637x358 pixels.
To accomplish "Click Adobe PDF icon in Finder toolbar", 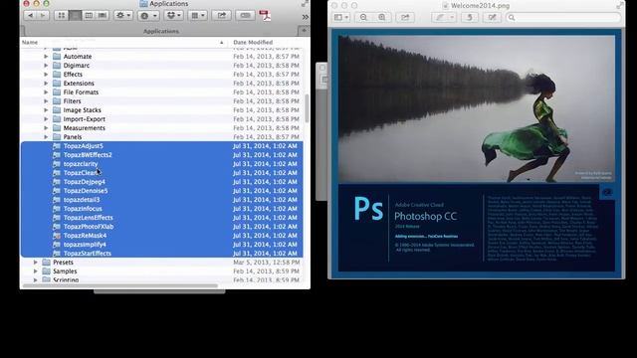I will pyautogui.click(x=265, y=16).
